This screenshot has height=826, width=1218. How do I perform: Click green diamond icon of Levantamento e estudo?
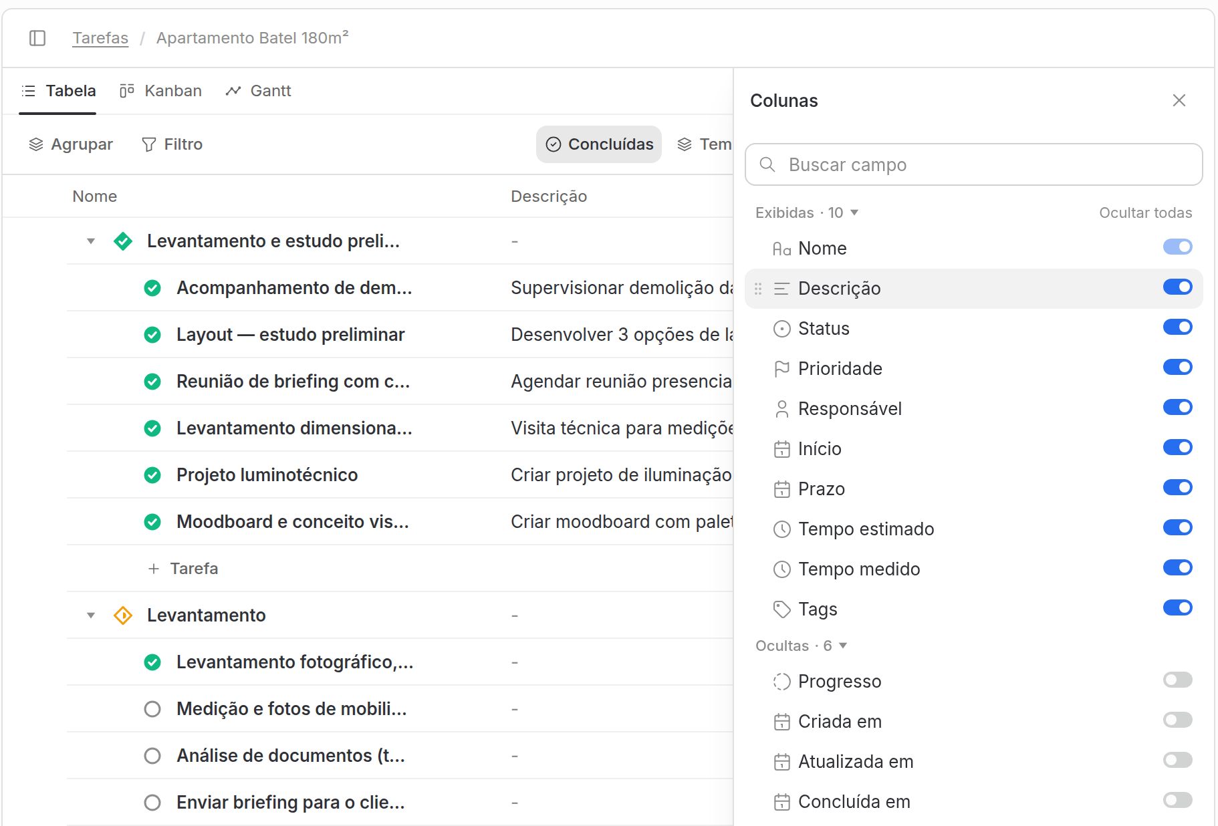click(123, 241)
